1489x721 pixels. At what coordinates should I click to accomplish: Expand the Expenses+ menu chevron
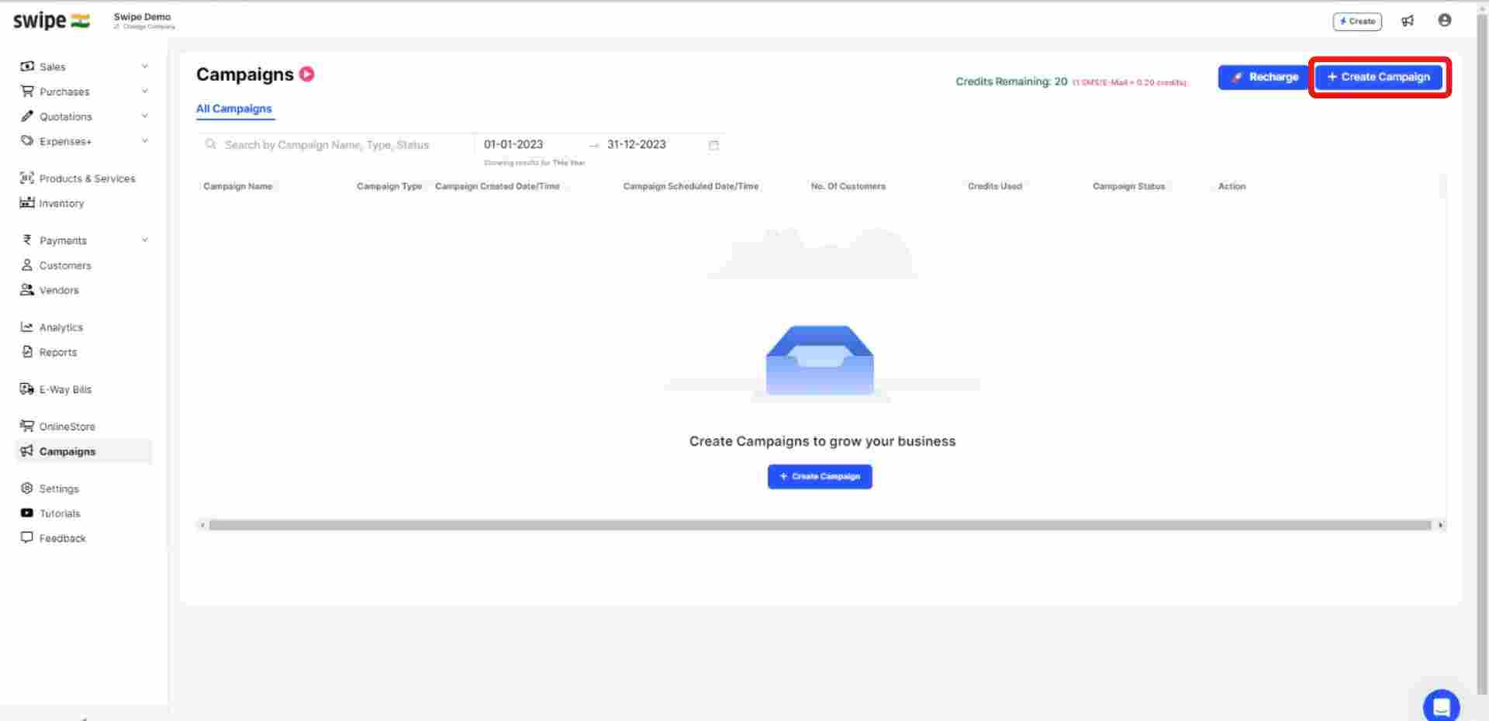click(x=144, y=141)
